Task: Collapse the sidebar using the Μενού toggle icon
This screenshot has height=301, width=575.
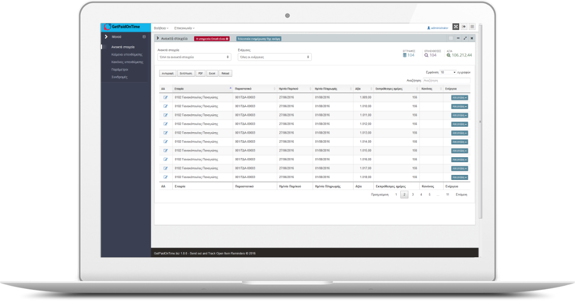Action: tap(144, 37)
